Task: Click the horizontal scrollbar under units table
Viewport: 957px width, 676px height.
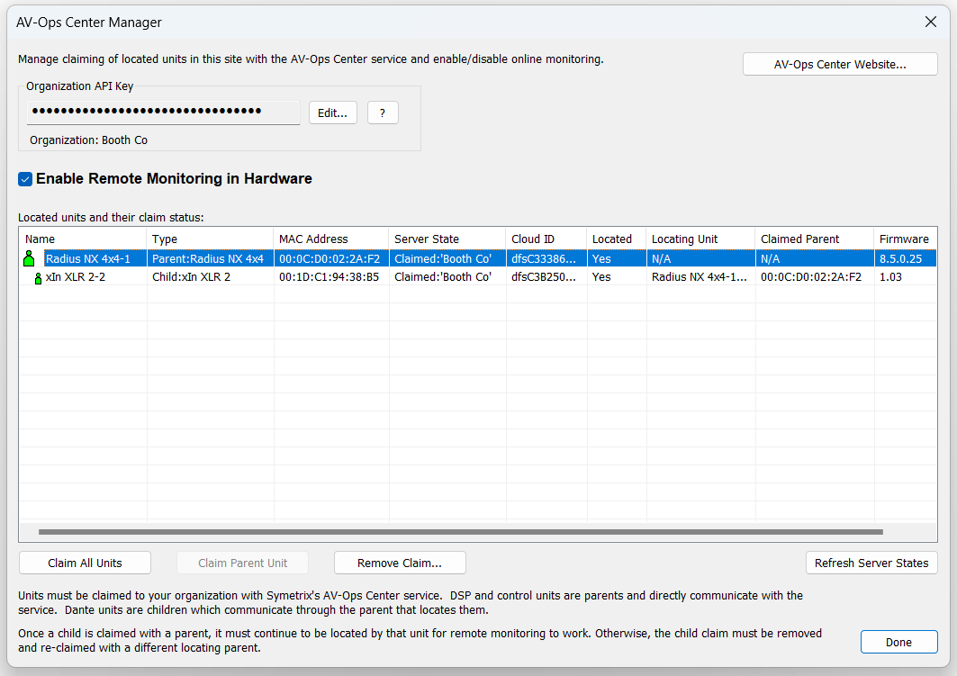Action: (461, 532)
